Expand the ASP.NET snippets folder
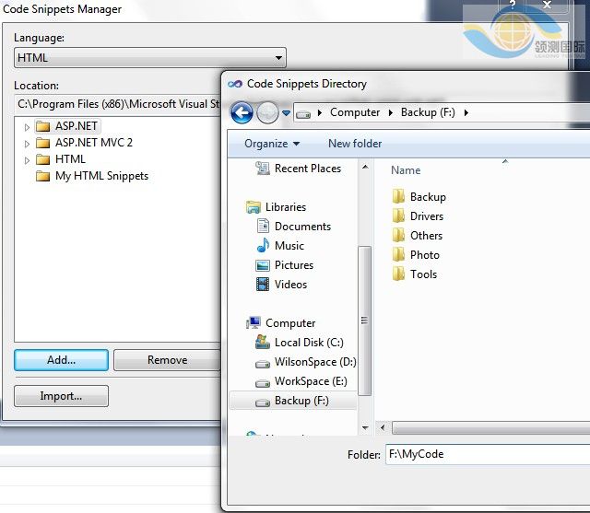 click(27, 126)
